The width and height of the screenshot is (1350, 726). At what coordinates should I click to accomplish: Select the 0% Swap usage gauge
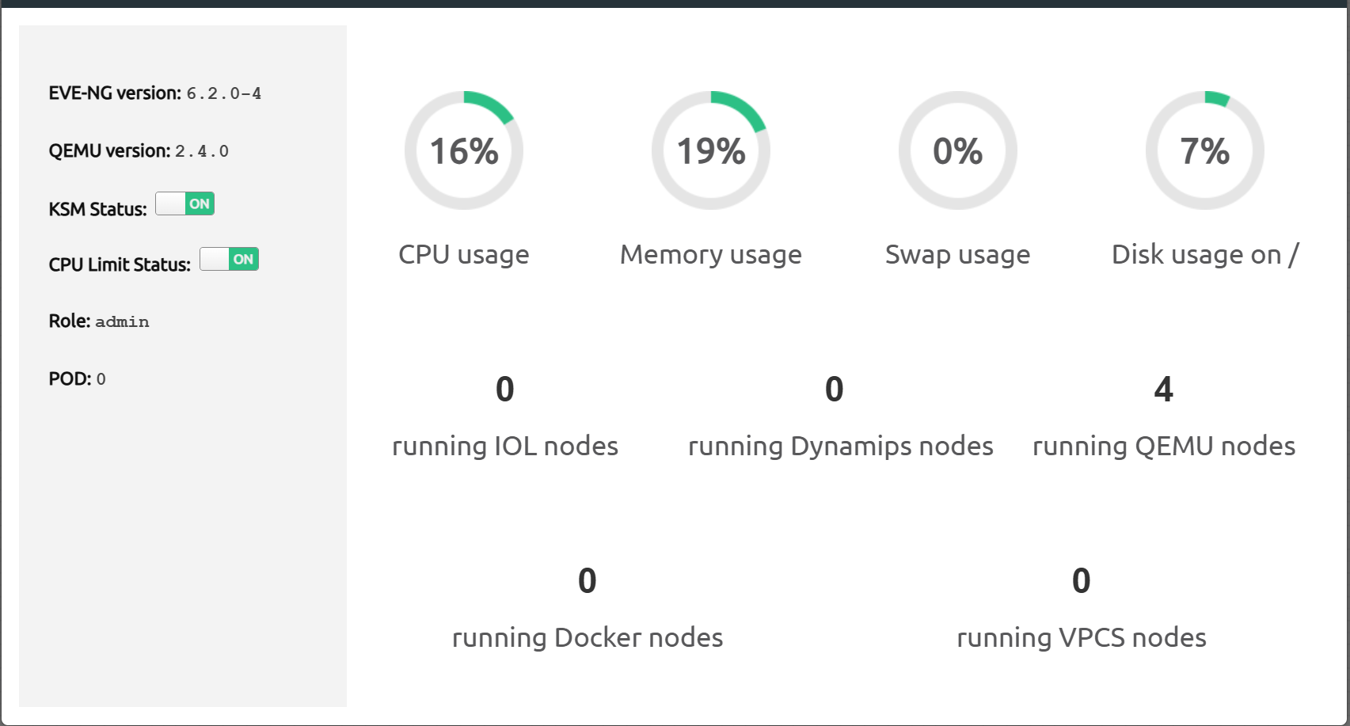pos(958,150)
